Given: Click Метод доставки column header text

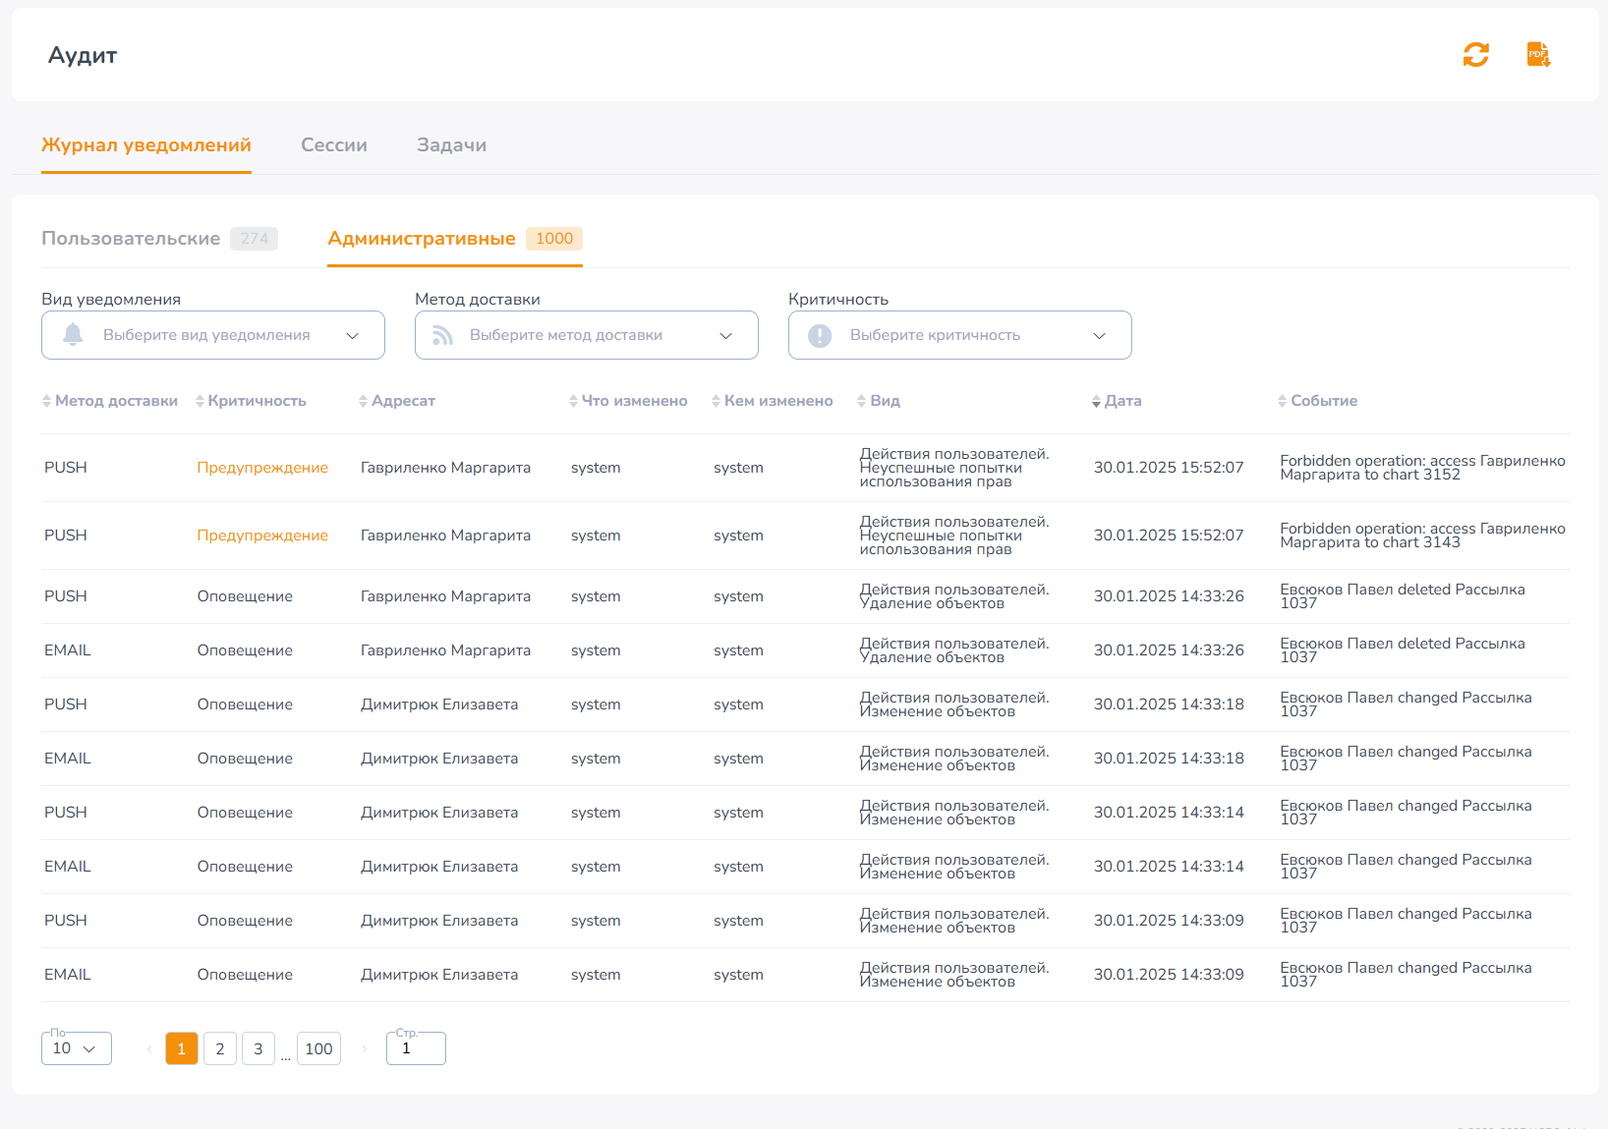Looking at the screenshot, I should coord(116,401).
